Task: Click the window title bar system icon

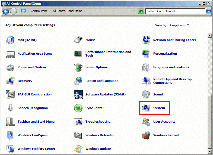Action: (4, 4)
